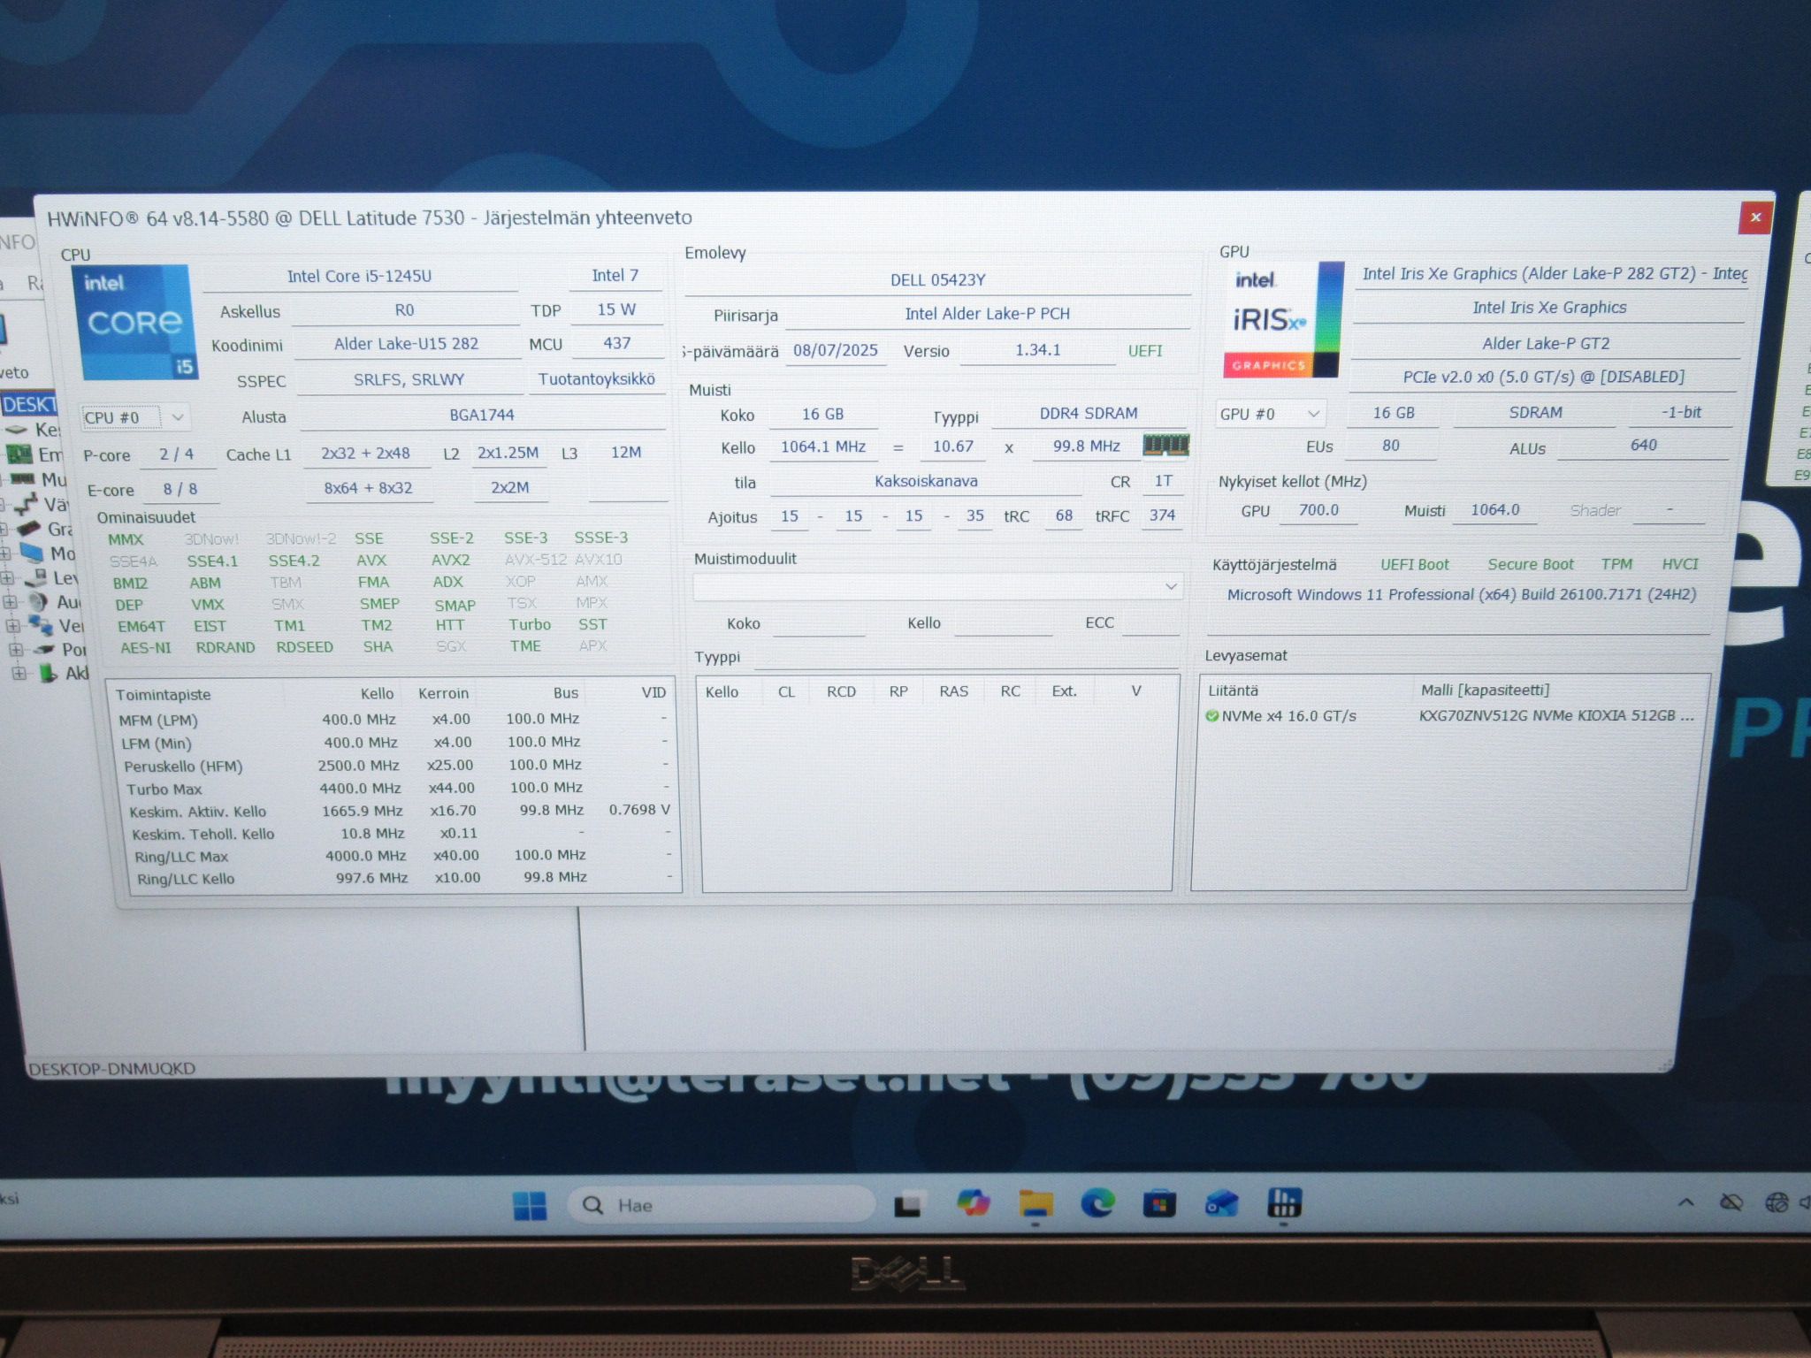Viewport: 1811px width, 1358px height.
Task: Expand the battery node in the background tree
Action: click(x=19, y=674)
